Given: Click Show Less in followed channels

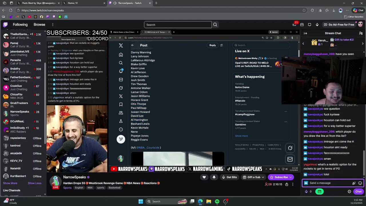Looking at the screenshot, I should pos(35,183).
